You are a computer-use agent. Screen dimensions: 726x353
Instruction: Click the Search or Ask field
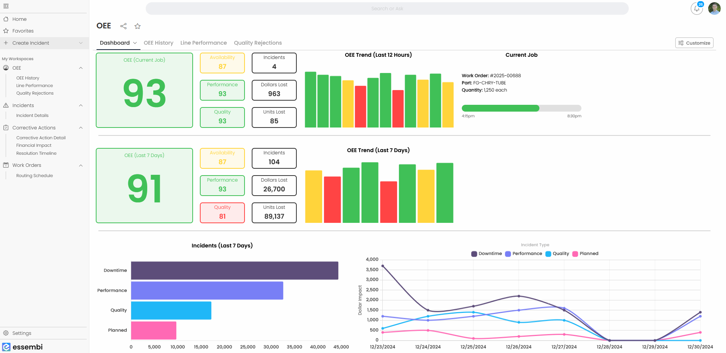point(387,8)
